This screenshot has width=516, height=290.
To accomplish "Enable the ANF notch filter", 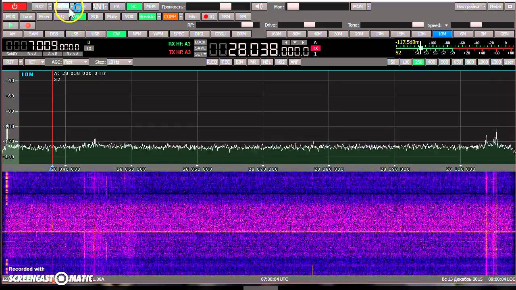I will [294, 62].
